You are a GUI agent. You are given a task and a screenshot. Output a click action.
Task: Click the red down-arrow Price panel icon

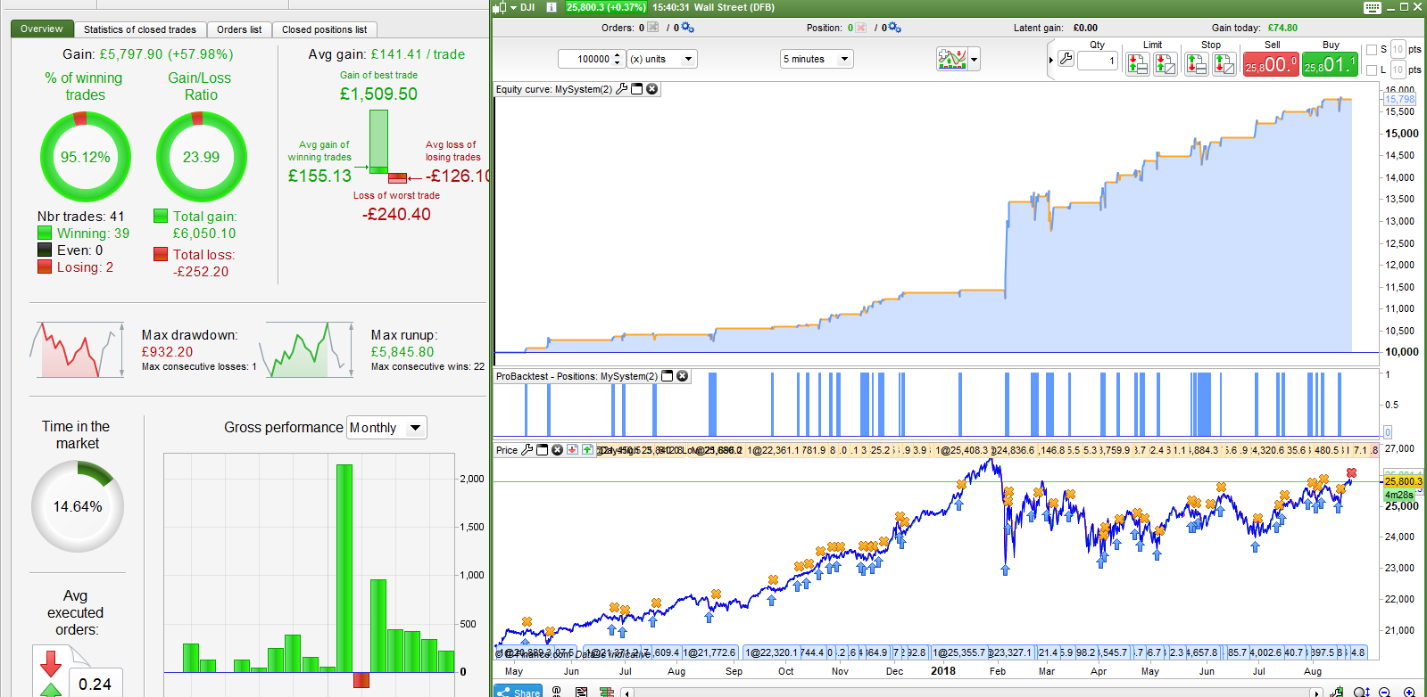click(573, 450)
